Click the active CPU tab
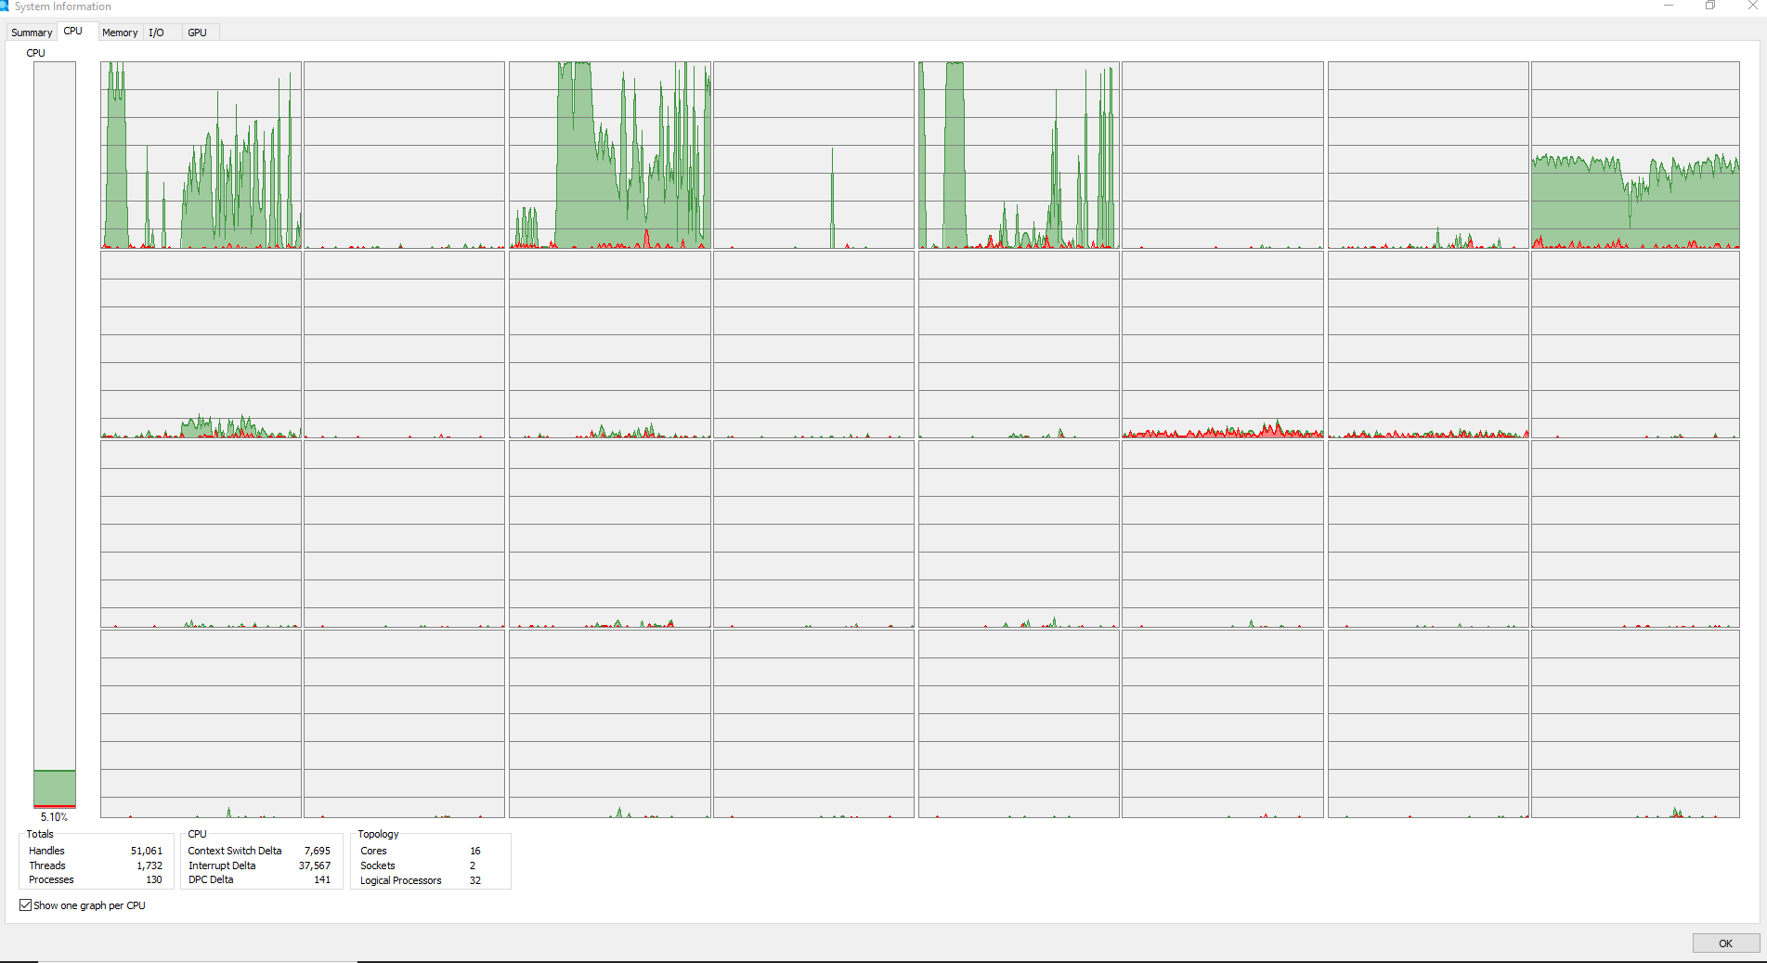Screen dimensions: 1767x963 73,32
